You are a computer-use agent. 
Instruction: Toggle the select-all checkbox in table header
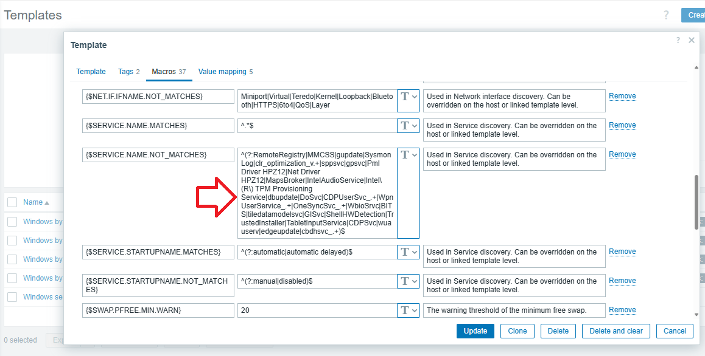pyautogui.click(x=12, y=202)
